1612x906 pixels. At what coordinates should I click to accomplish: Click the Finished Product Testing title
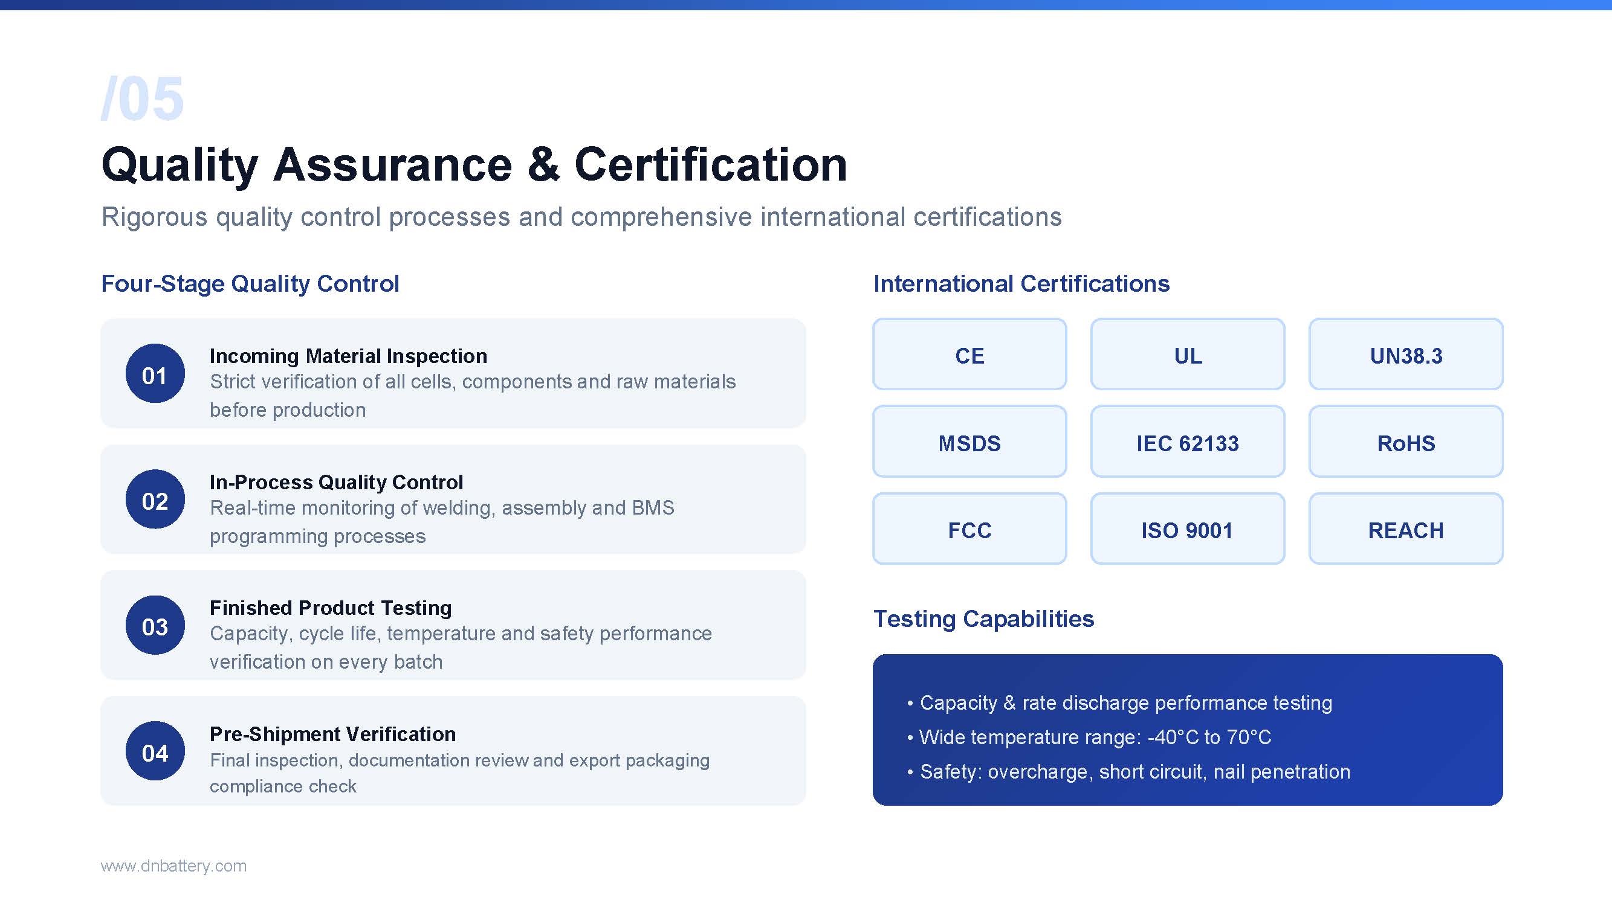[x=331, y=608]
